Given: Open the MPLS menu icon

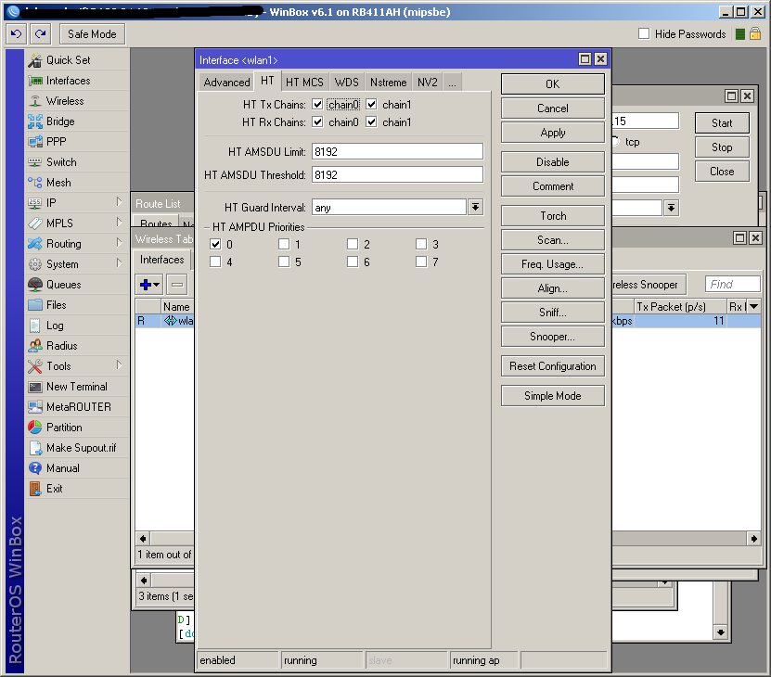Looking at the screenshot, I should [35, 224].
